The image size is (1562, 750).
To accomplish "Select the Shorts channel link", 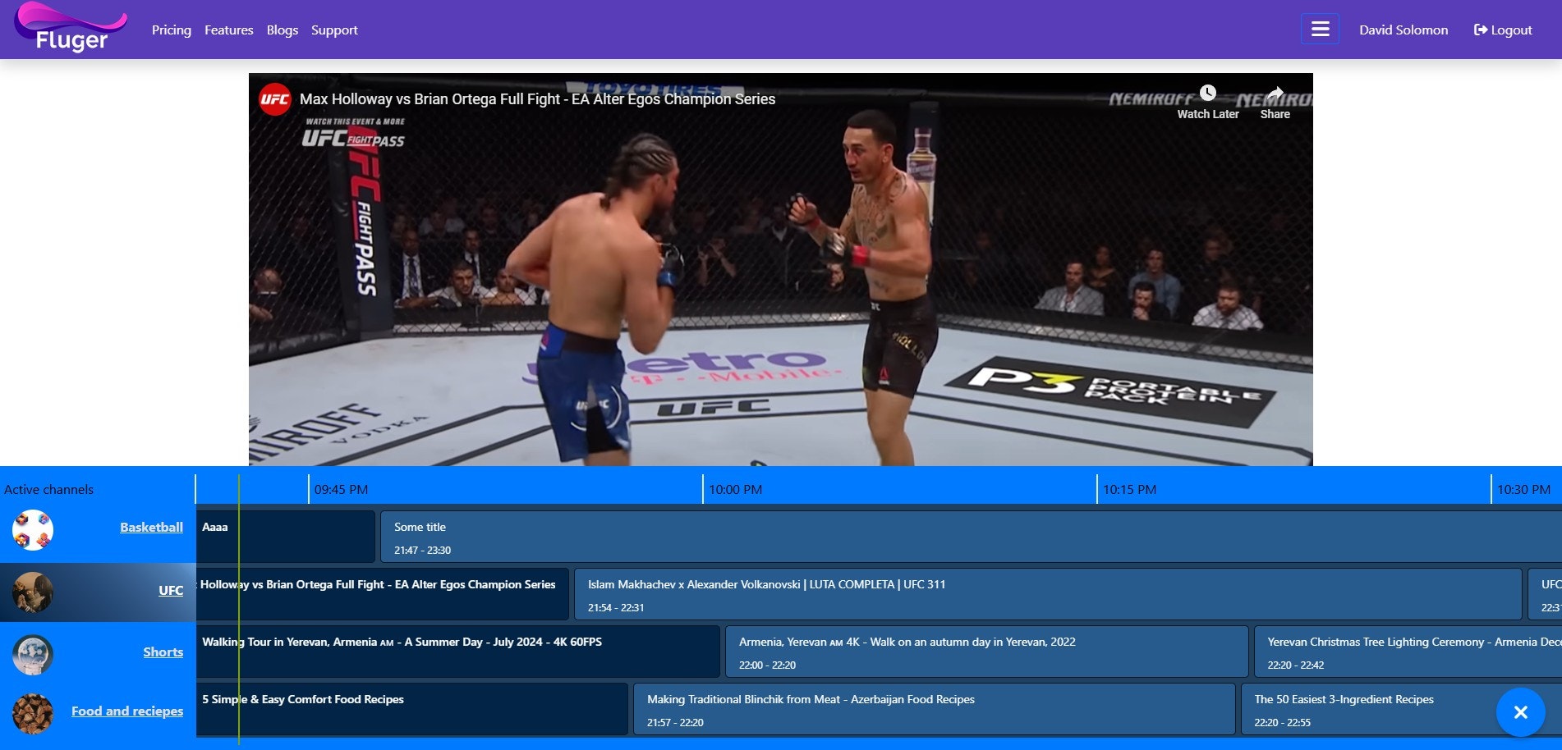I will click(163, 652).
